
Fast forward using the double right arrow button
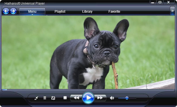[x=100, y=98]
